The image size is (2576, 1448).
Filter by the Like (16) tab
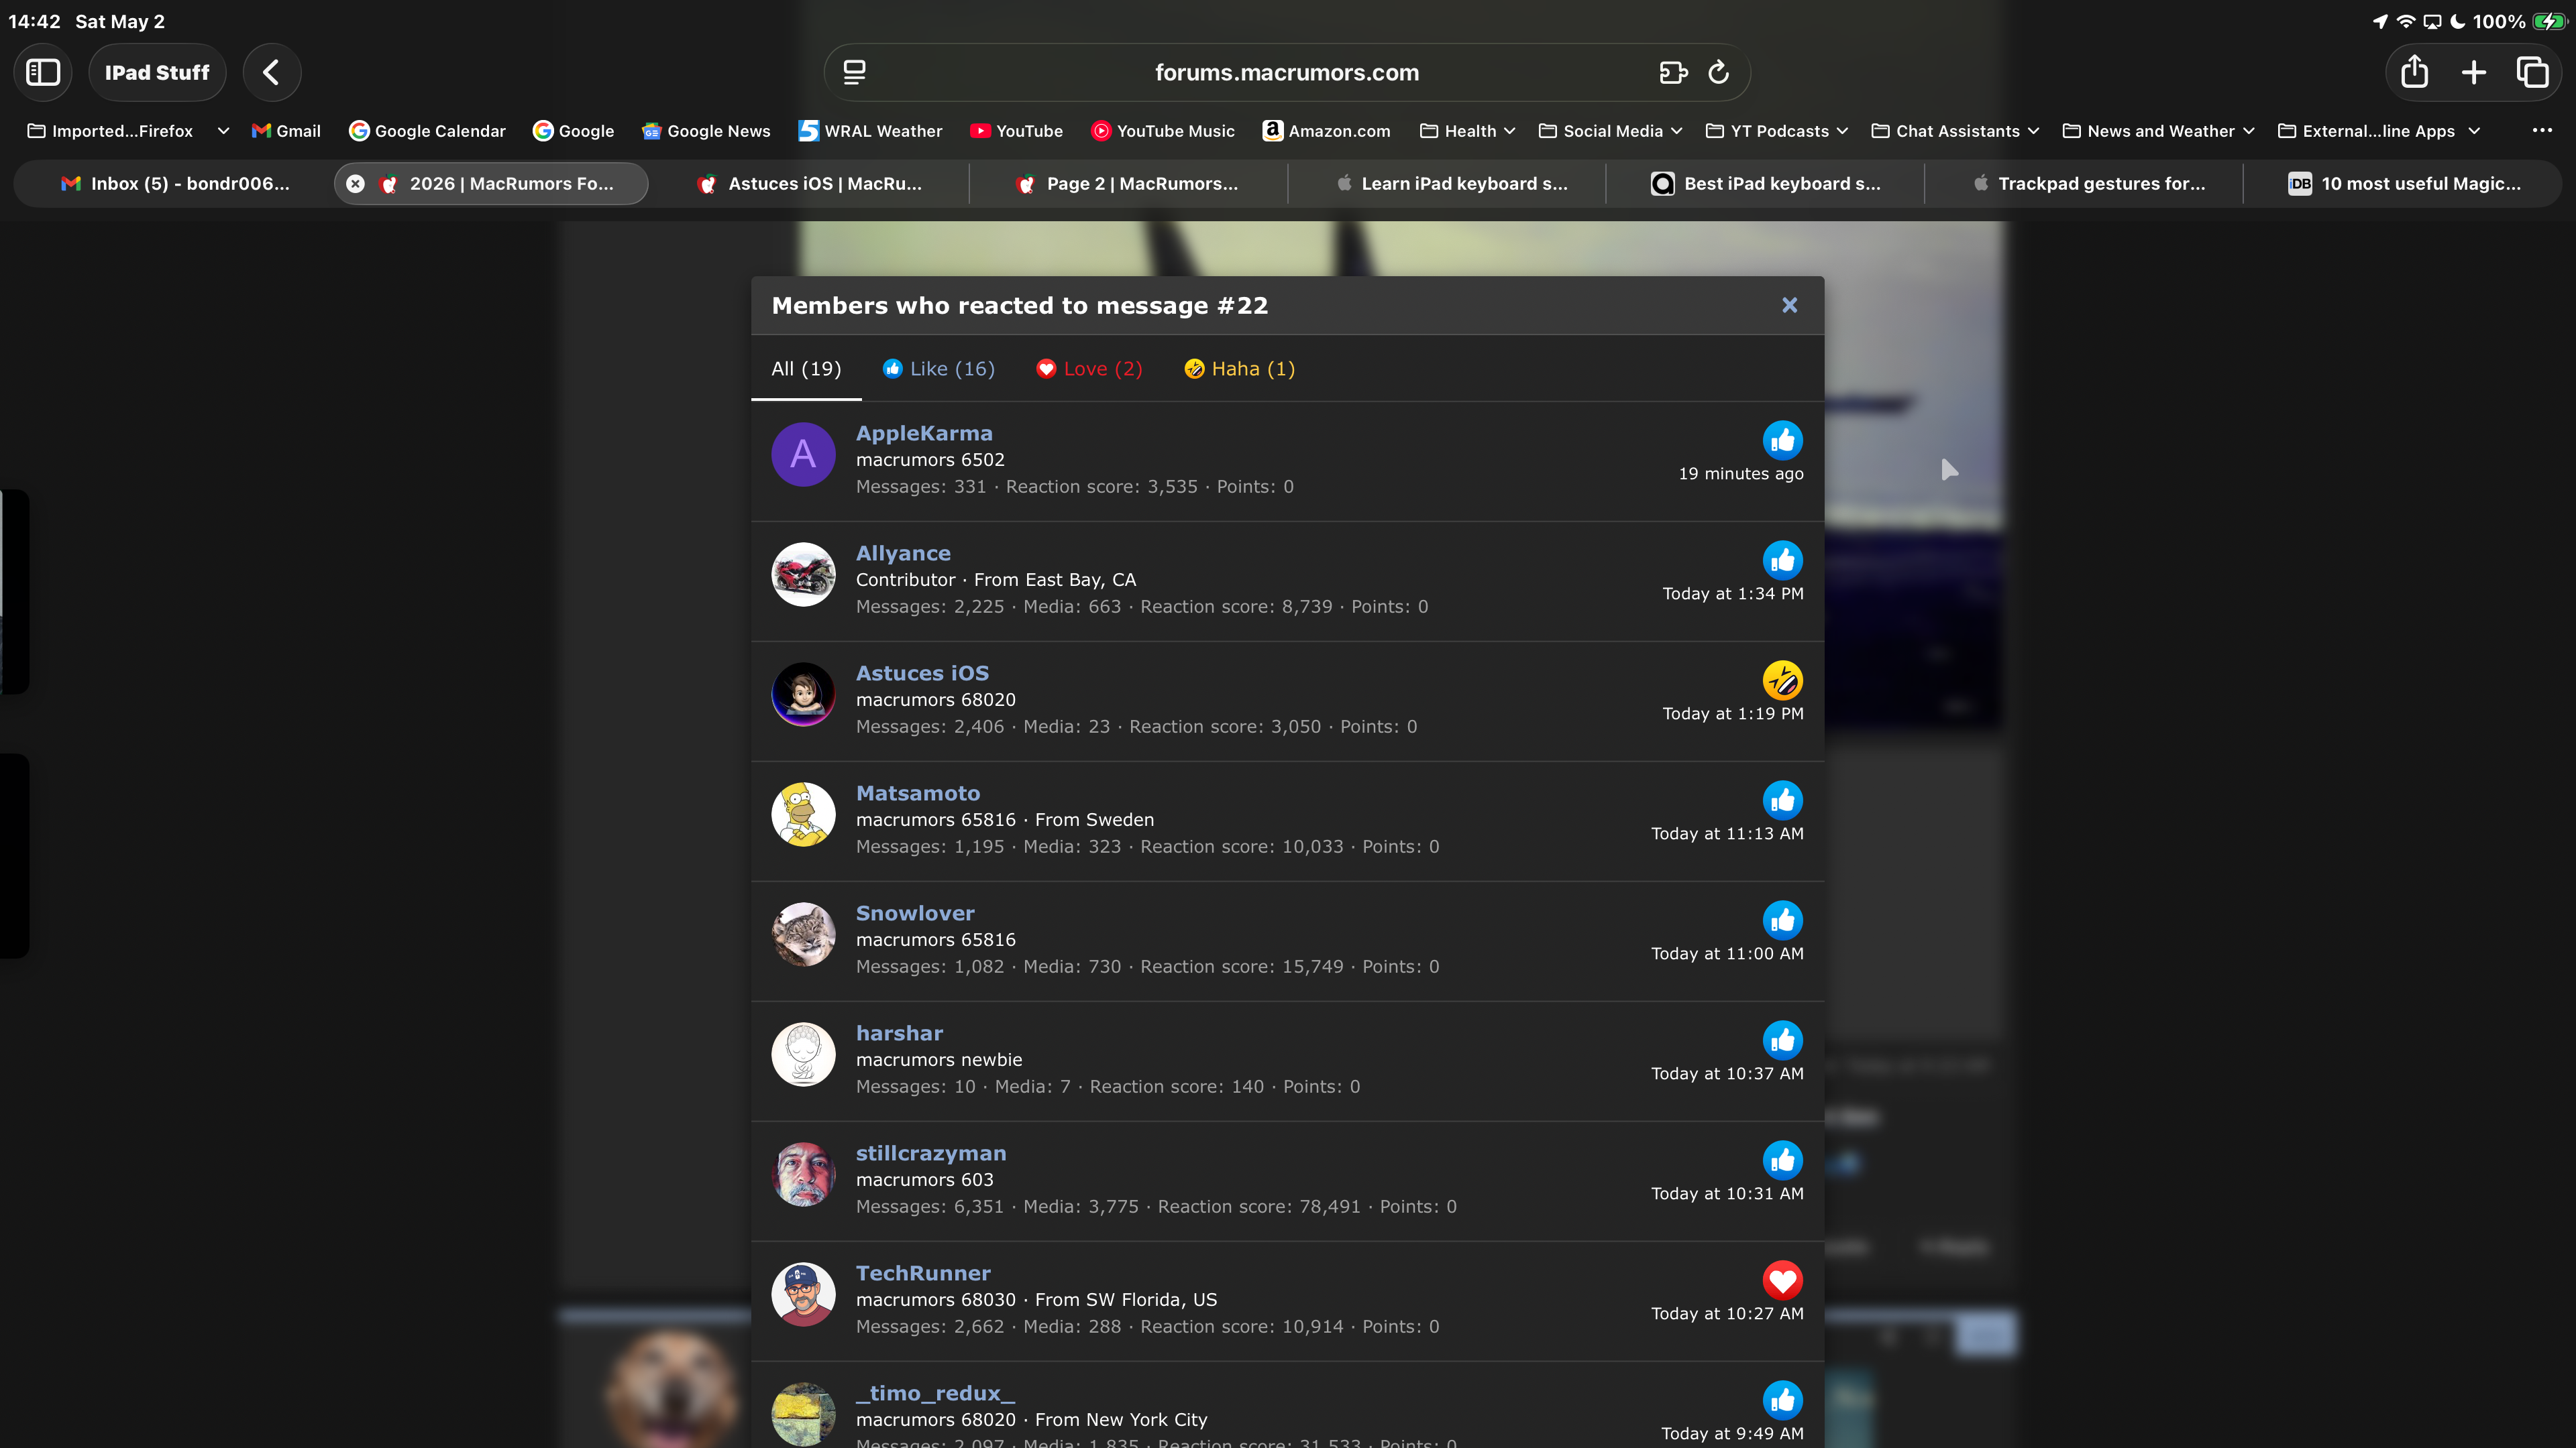click(938, 369)
